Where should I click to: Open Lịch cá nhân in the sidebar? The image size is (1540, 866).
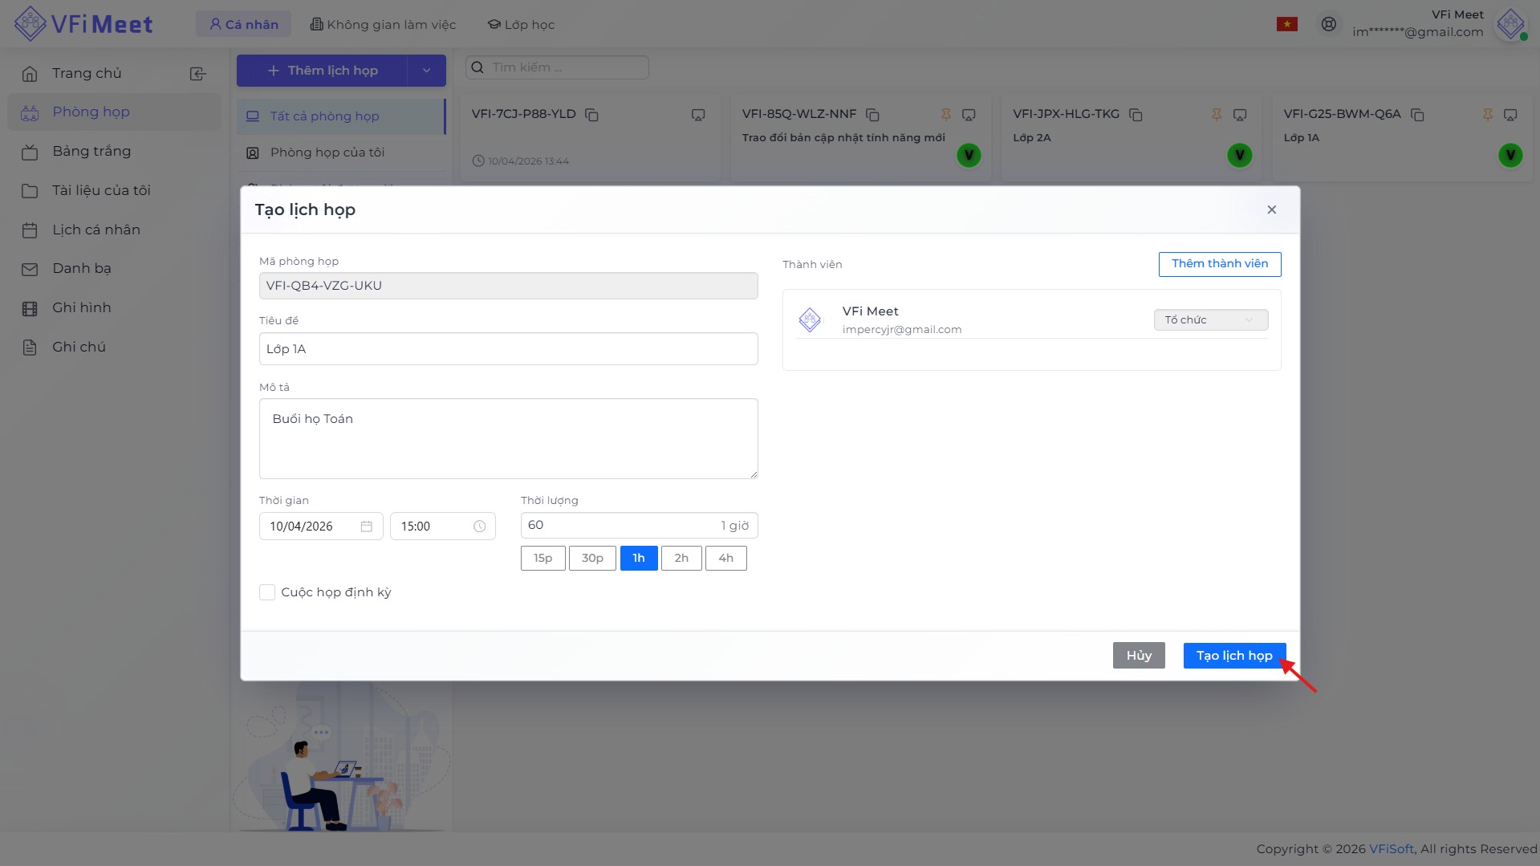[95, 230]
